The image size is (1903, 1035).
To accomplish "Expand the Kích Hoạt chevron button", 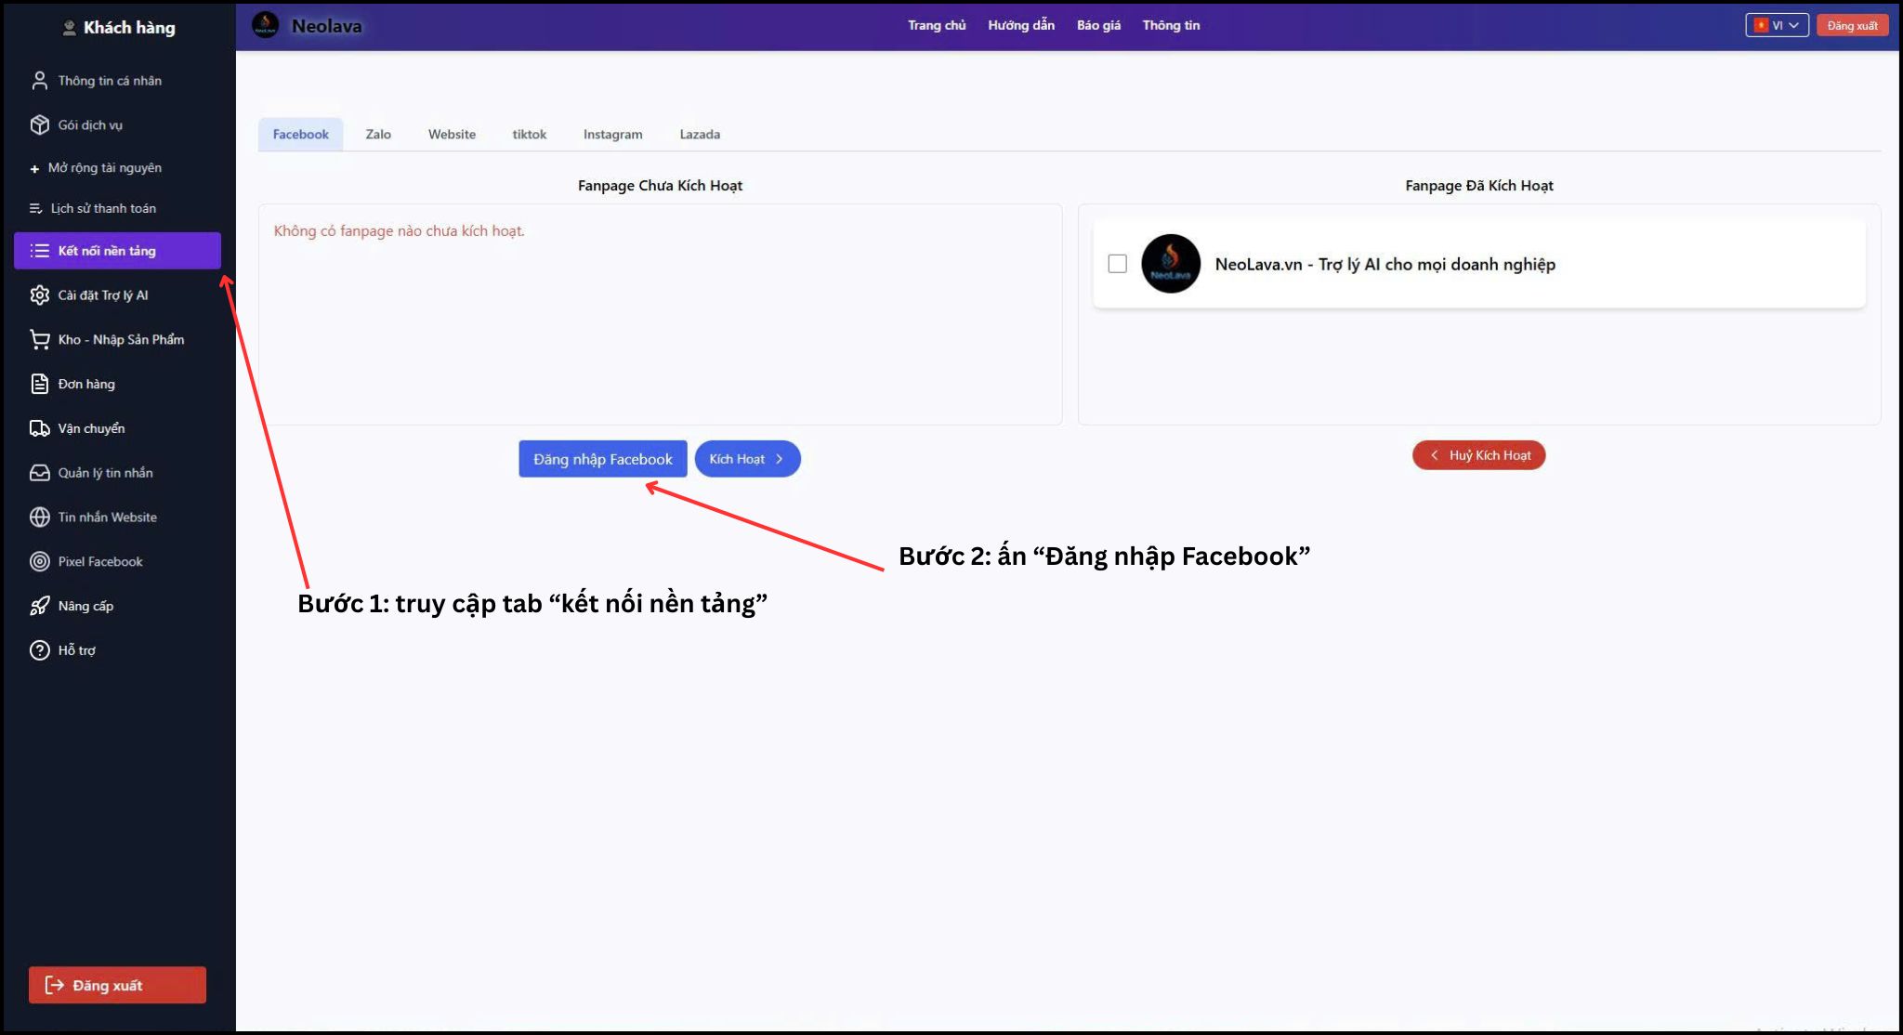I will pyautogui.click(x=780, y=458).
